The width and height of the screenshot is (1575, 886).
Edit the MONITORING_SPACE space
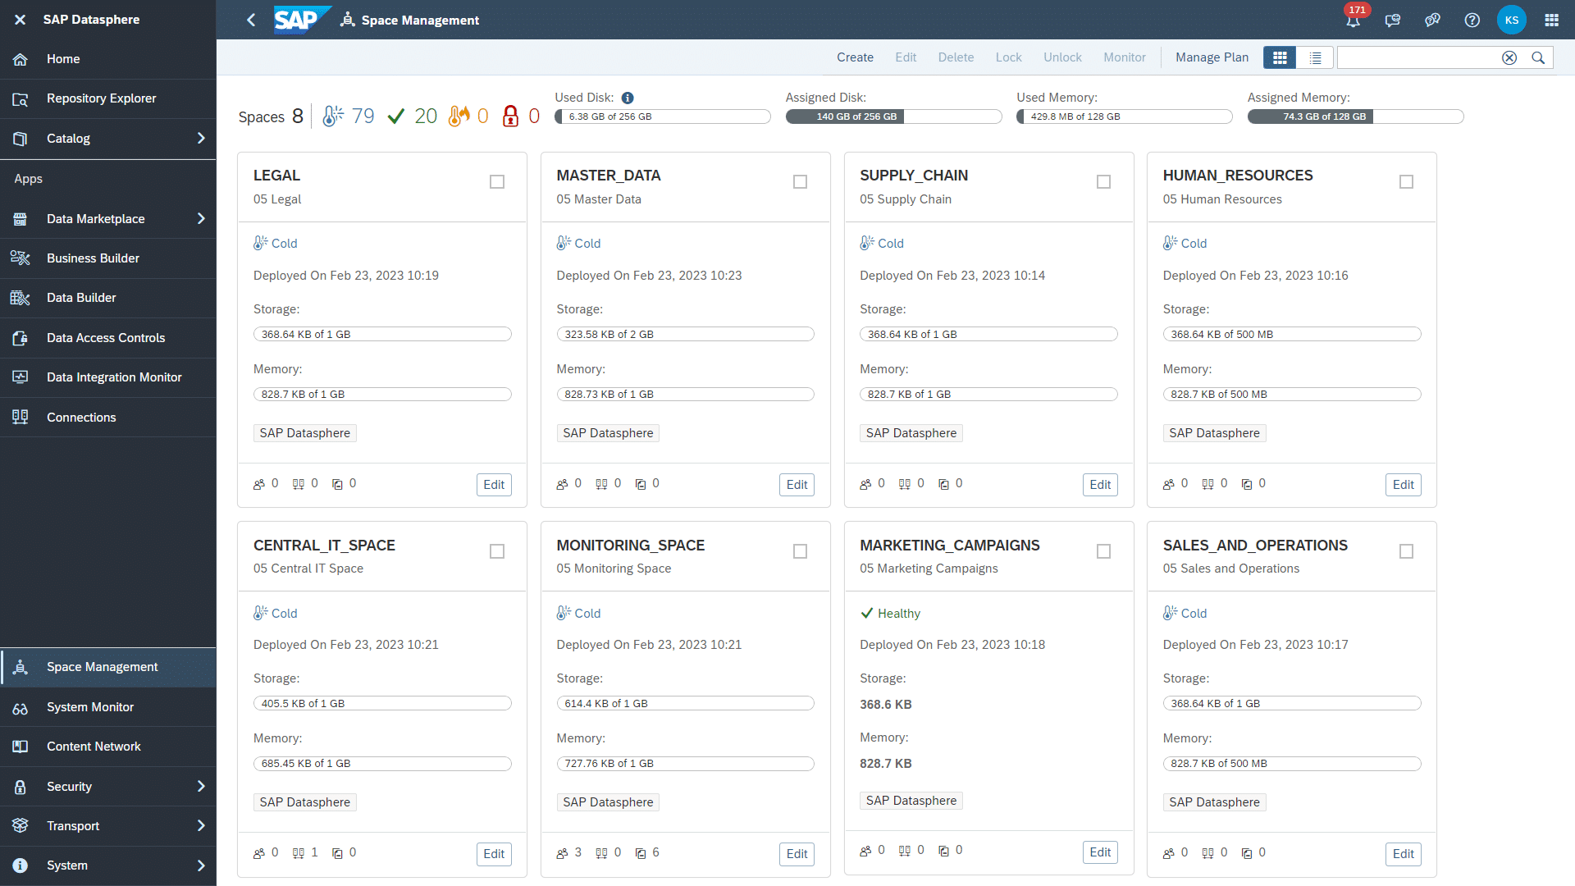point(798,852)
